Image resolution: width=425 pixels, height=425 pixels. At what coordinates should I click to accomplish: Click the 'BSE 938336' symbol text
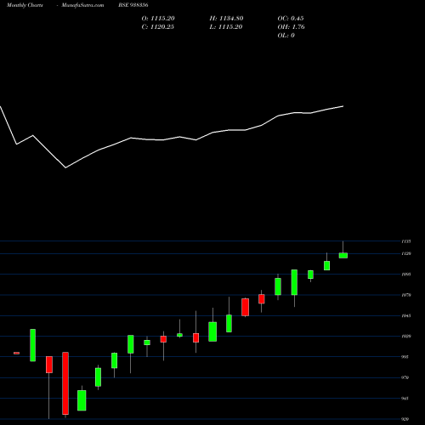(133, 5)
